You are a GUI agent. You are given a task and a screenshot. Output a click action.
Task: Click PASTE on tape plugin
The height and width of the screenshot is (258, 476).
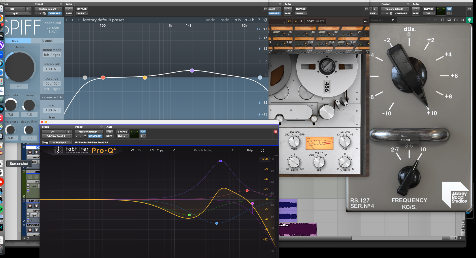[320, 21]
